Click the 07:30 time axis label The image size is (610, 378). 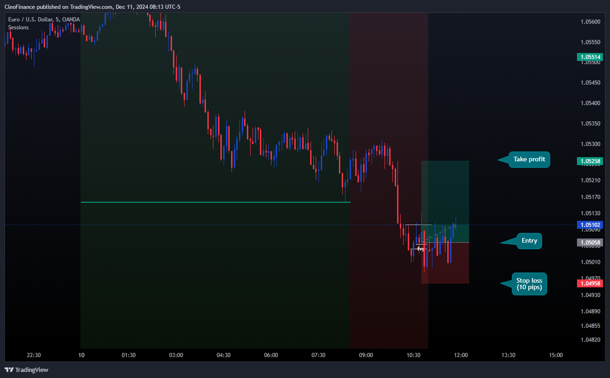click(x=318, y=355)
